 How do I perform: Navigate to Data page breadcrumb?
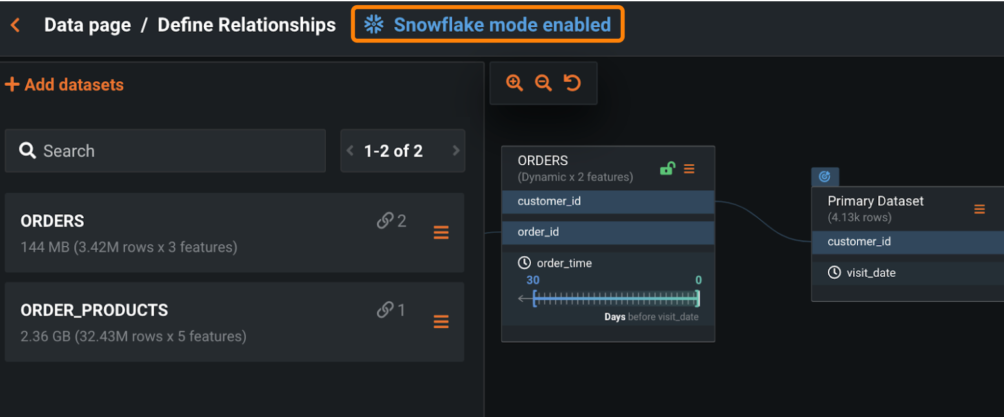[x=87, y=25]
